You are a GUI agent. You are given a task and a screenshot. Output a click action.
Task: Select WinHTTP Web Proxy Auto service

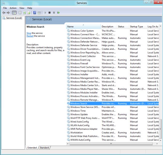(85, 118)
